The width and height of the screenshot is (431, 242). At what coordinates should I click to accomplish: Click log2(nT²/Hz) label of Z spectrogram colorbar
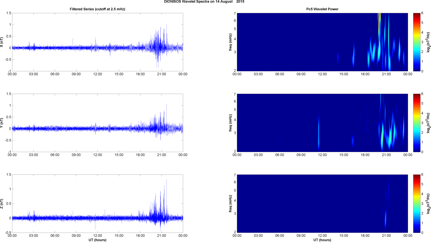(429, 204)
